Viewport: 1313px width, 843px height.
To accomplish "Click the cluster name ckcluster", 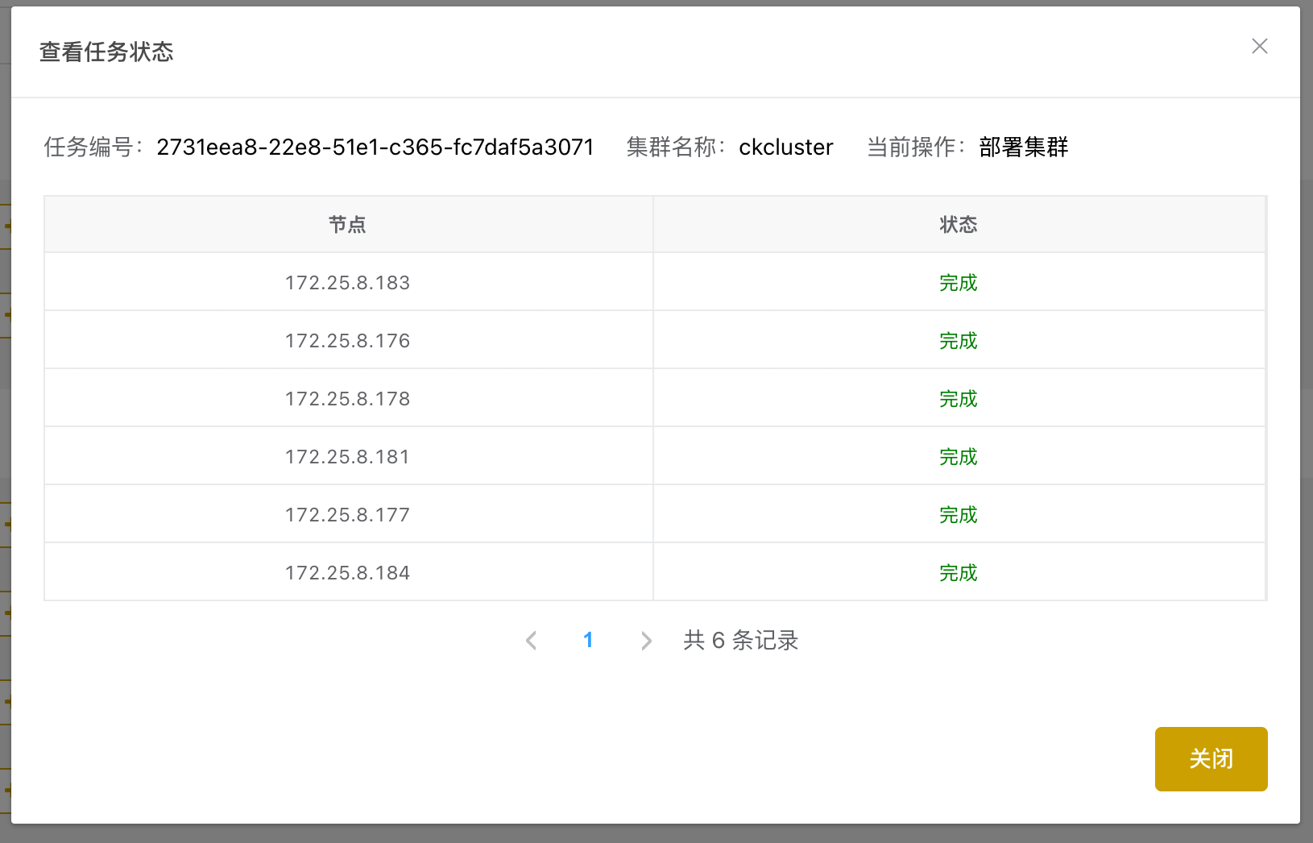I will pyautogui.click(x=785, y=147).
